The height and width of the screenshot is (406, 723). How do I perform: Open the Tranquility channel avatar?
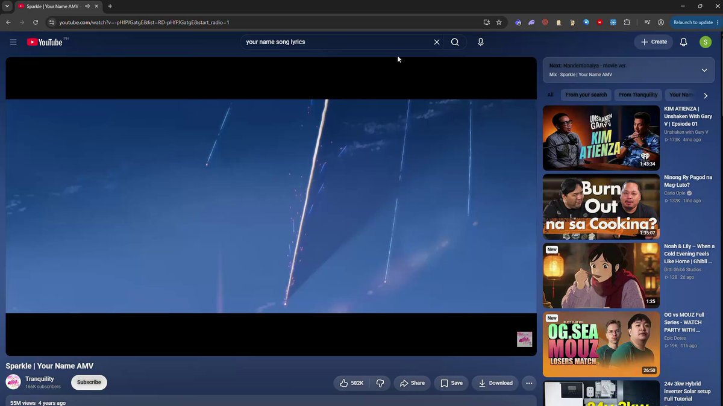click(13, 383)
